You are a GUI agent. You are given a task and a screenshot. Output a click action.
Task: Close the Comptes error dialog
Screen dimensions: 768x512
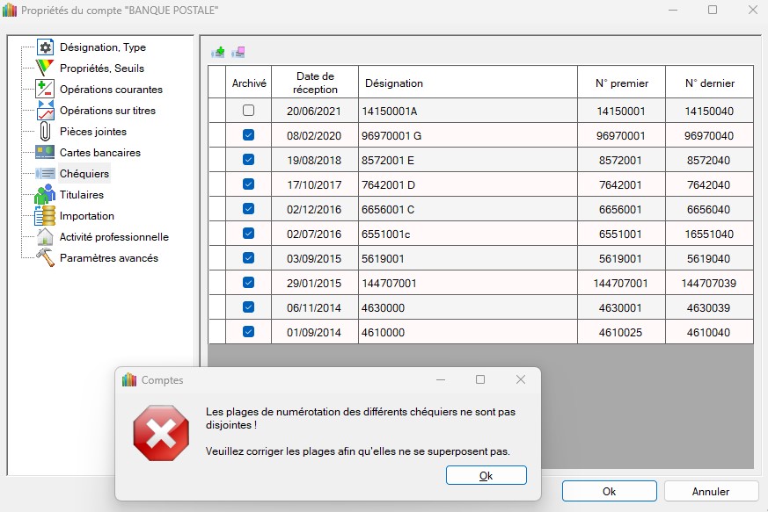pyautogui.click(x=521, y=379)
